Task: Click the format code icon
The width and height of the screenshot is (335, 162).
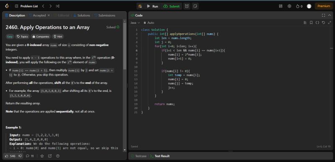Action: coord(305,23)
